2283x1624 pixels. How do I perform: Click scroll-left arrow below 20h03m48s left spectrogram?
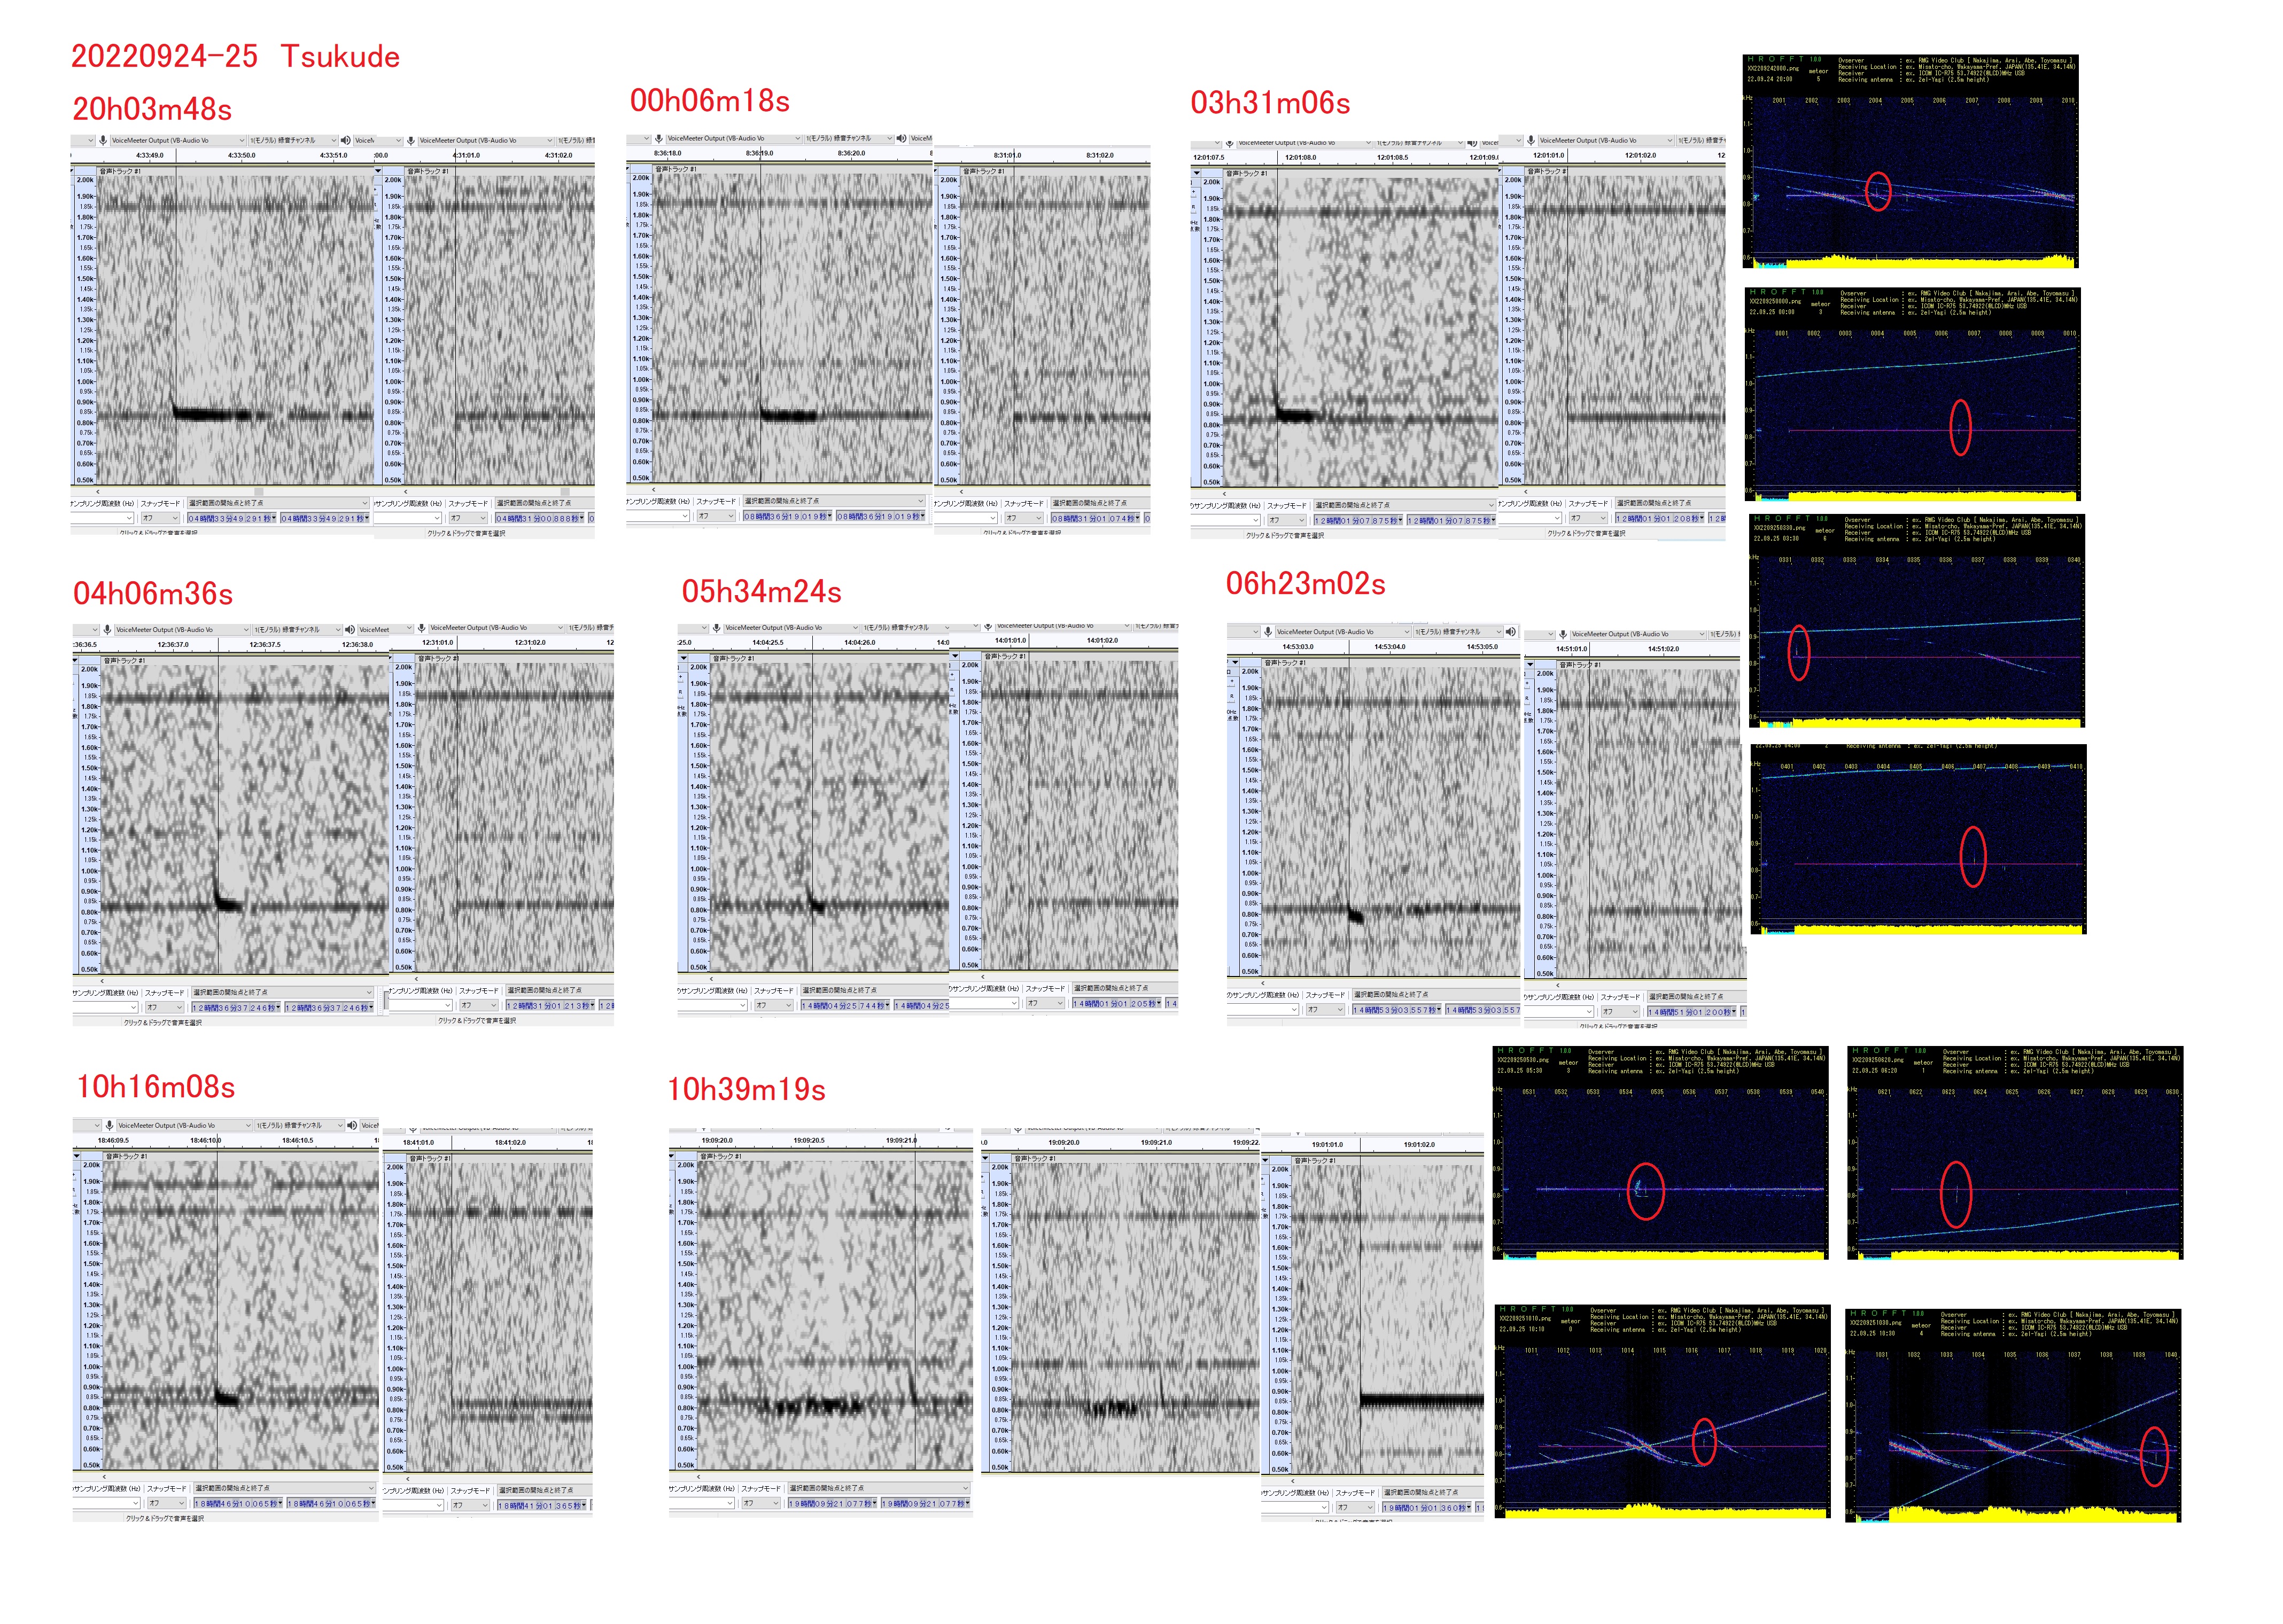tap(98, 492)
